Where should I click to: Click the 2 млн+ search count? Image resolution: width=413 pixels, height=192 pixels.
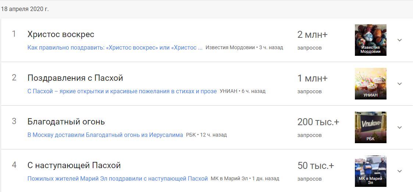312,35
